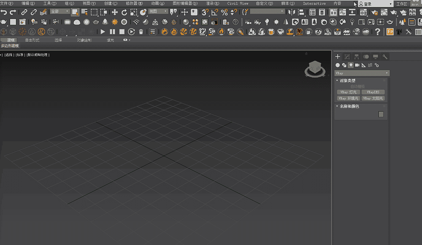Screen dimensions: 422x245
Task: Open the 脚本(S) menu
Action: coord(288,3)
